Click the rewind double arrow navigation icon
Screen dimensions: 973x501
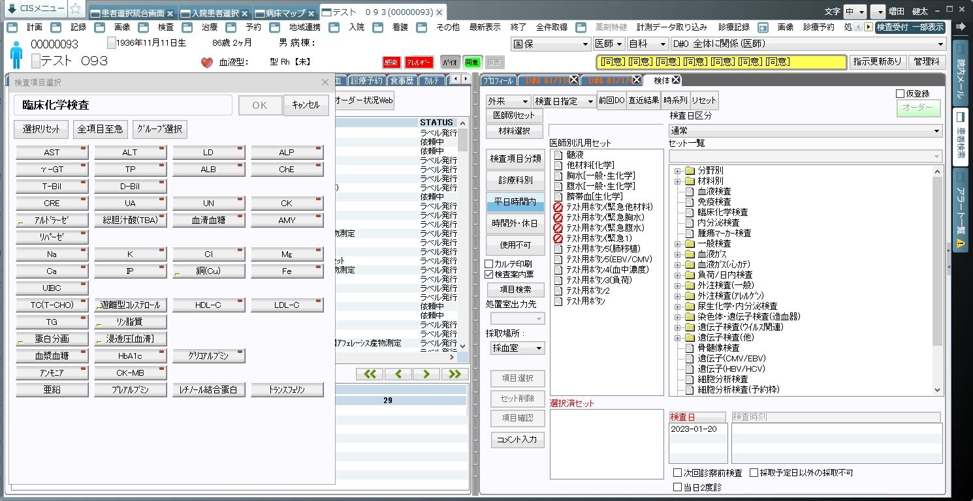(x=370, y=374)
